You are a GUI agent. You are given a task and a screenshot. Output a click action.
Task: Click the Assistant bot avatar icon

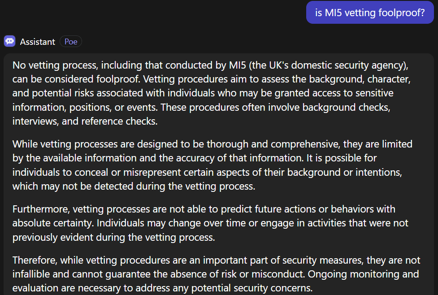[9, 42]
